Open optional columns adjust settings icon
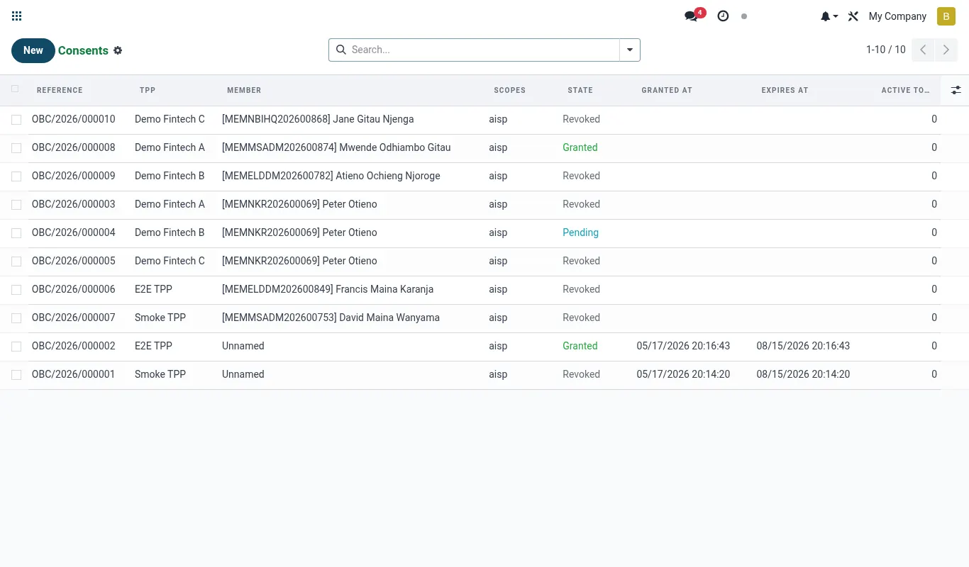 956,90
